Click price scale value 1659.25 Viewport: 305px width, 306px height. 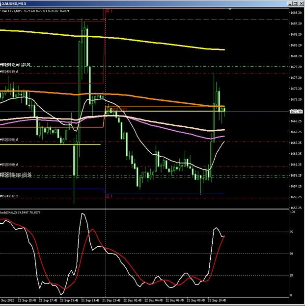point(296,175)
